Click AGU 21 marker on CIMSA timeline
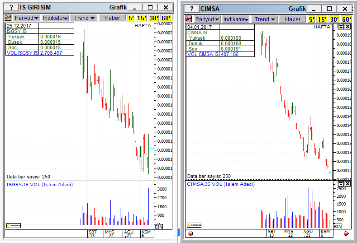 click(308, 233)
